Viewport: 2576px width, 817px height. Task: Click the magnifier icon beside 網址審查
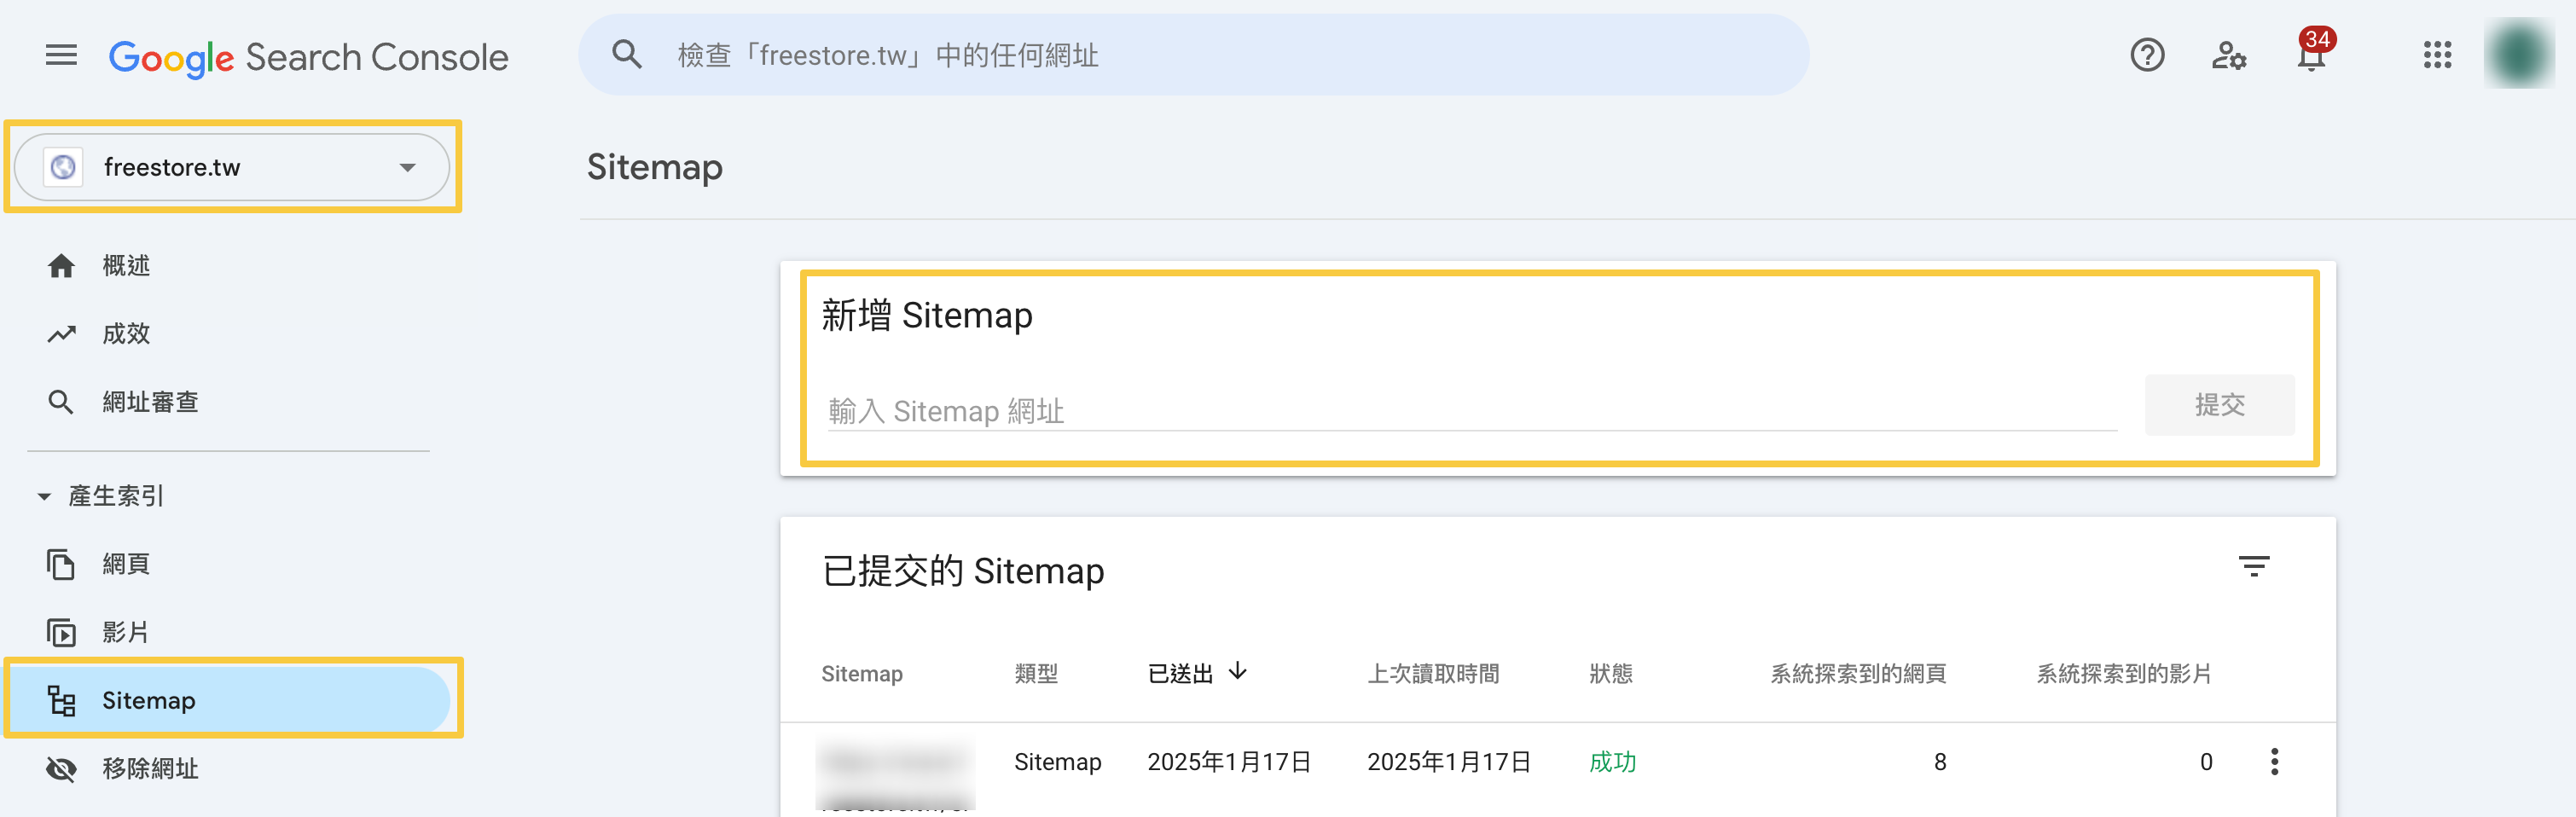(x=61, y=402)
